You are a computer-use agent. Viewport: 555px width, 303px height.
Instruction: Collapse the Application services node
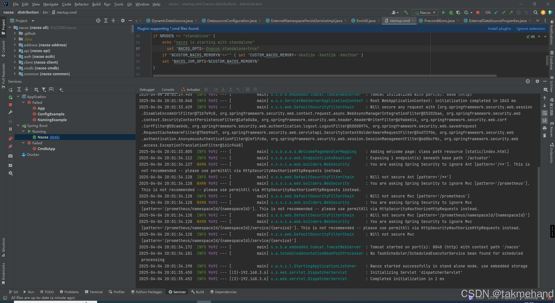click(x=18, y=97)
